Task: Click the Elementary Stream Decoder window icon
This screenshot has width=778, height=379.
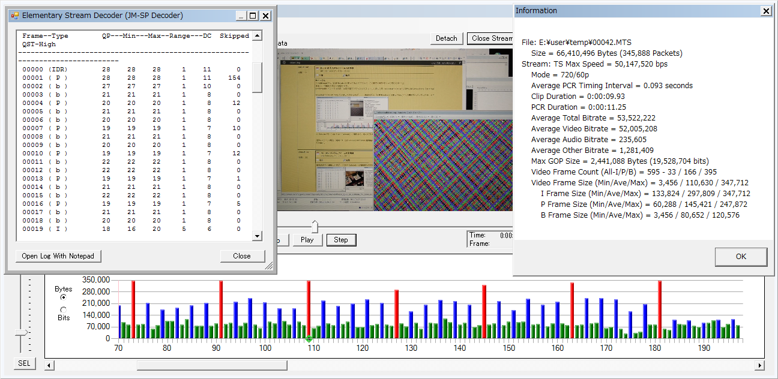Action: [x=14, y=16]
